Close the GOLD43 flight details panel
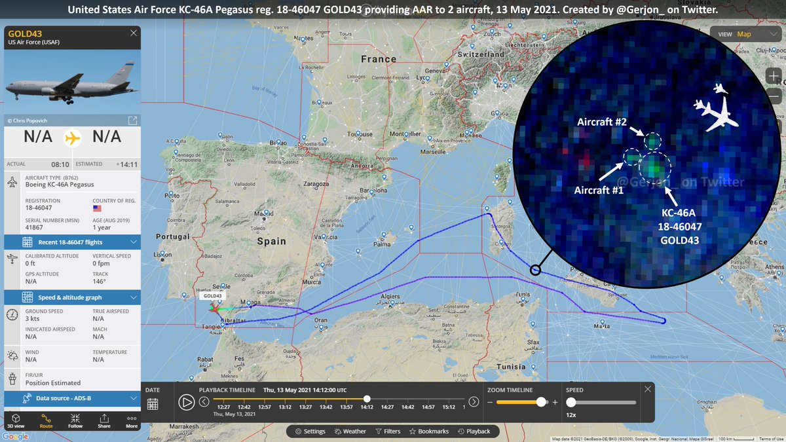Screen dimensions: 786x442 [134, 33]
